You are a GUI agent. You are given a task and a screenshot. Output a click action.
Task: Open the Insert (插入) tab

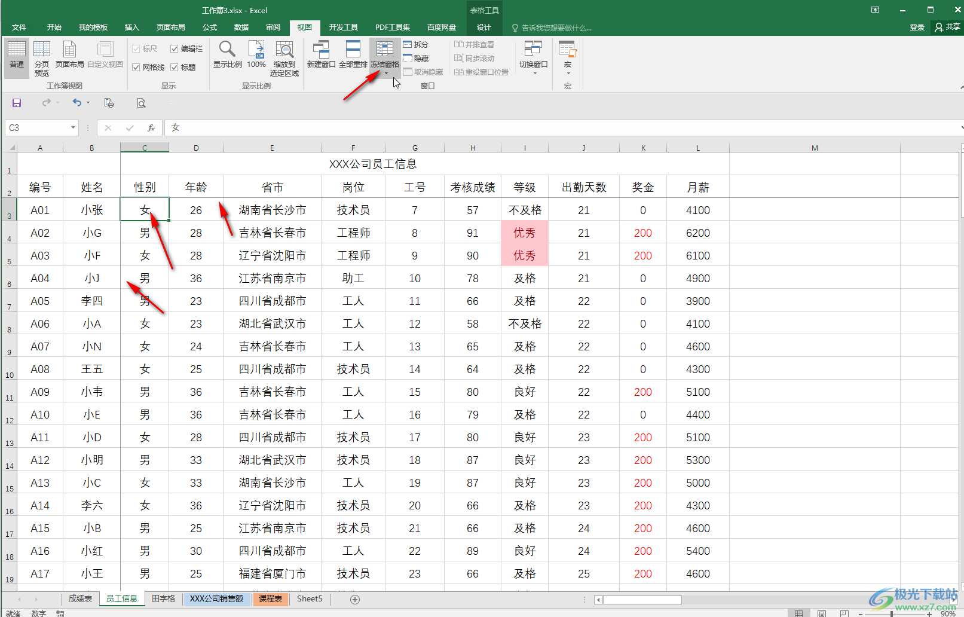(x=131, y=28)
